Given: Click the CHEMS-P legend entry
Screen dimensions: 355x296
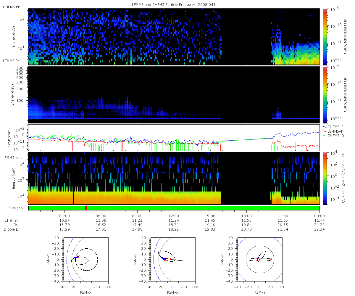Looking at the screenshot, I should tap(333, 127).
